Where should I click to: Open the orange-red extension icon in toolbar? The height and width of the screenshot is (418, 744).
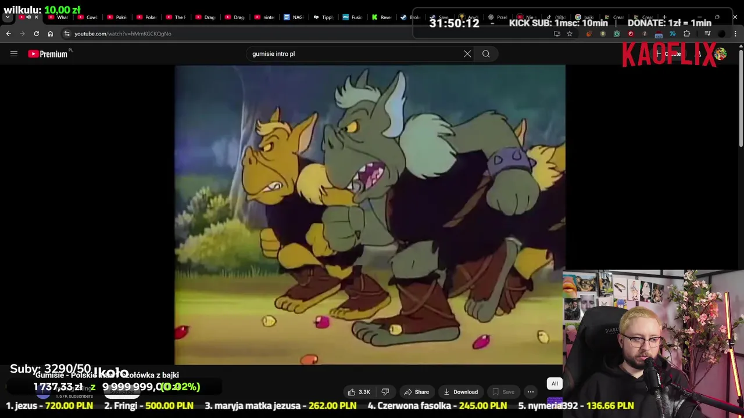[589, 34]
